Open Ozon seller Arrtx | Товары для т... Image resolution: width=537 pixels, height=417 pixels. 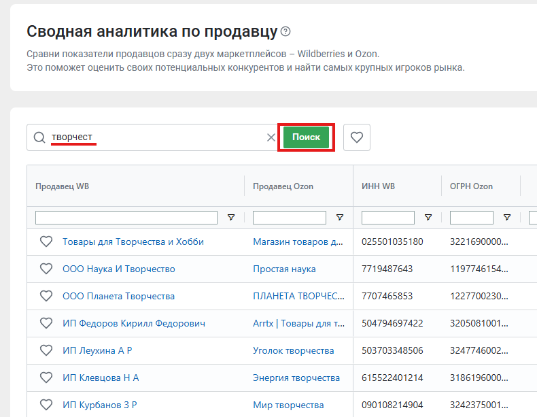(298, 323)
